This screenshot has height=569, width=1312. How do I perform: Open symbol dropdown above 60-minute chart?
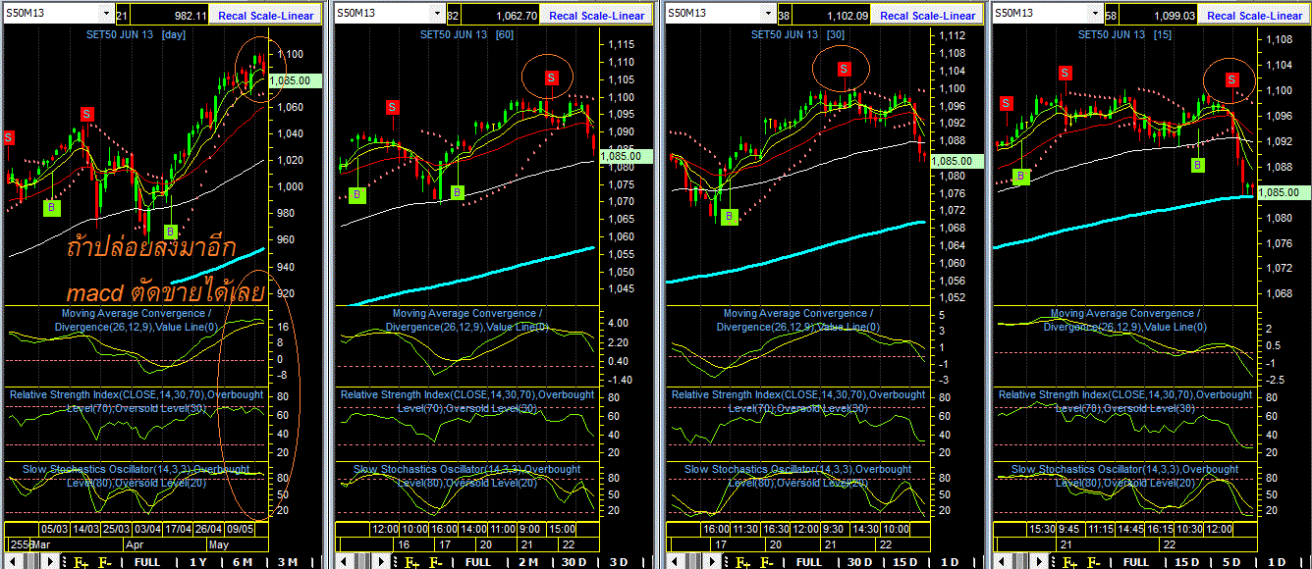(437, 15)
